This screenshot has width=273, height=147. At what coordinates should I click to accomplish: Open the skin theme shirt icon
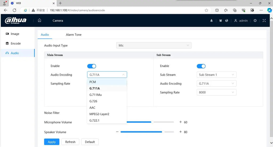[220, 21]
